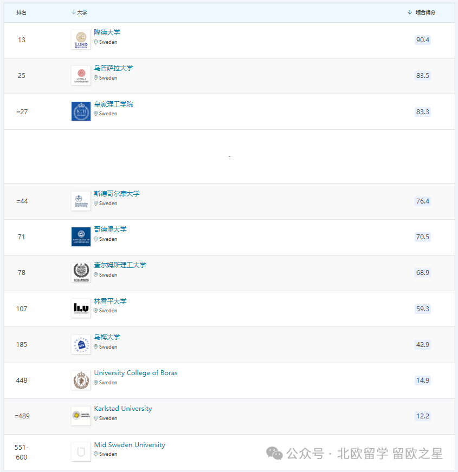
Task: Click the Uppsala University logo icon
Action: [81, 76]
